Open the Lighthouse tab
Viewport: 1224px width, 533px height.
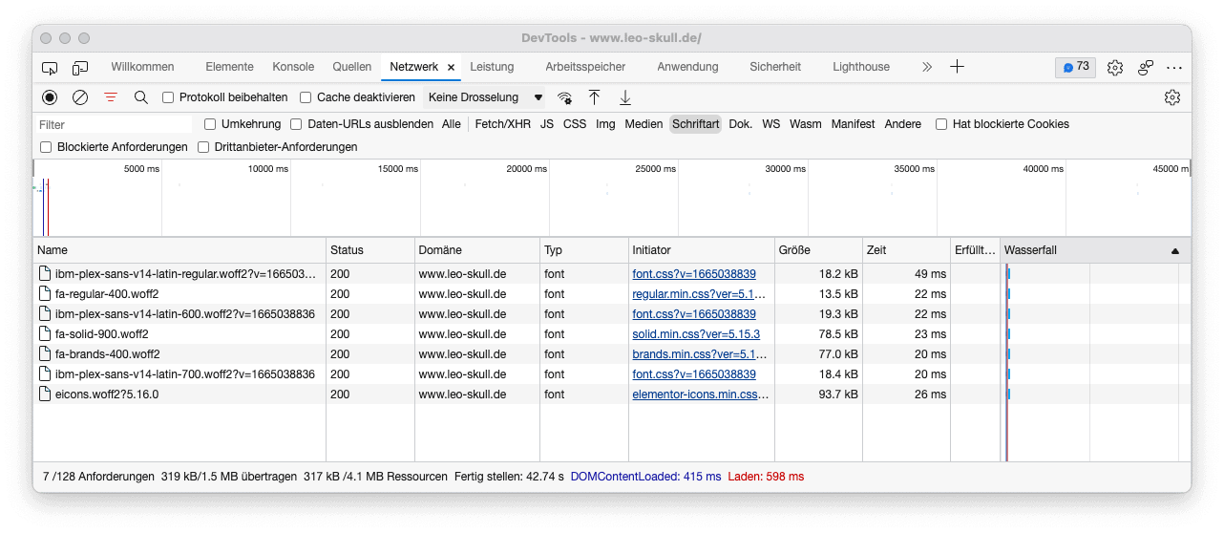860,67
